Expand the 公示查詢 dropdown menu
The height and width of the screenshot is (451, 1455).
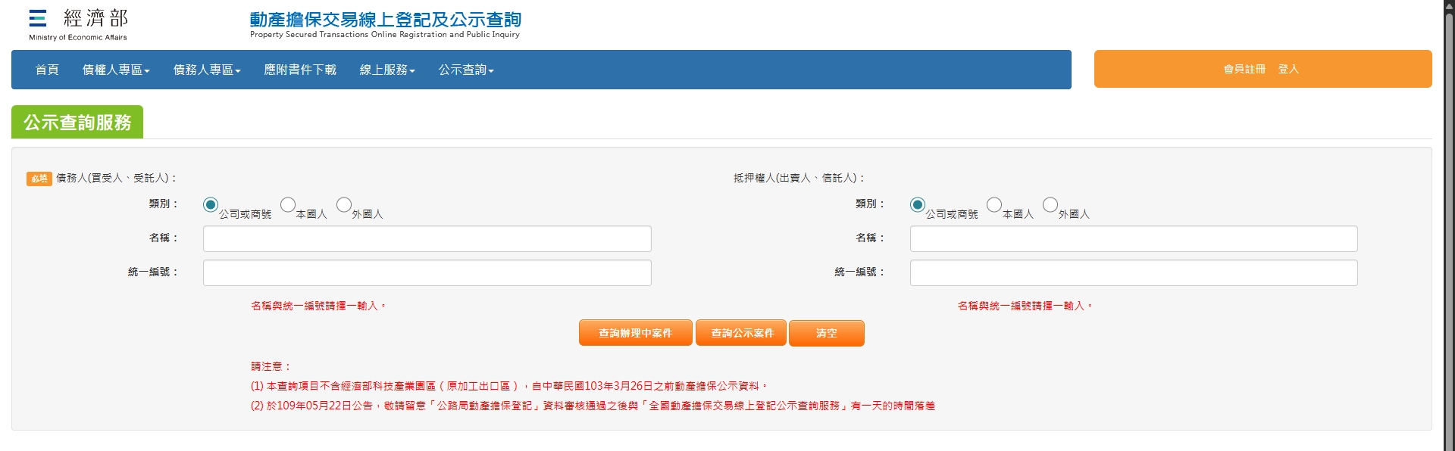pos(466,70)
